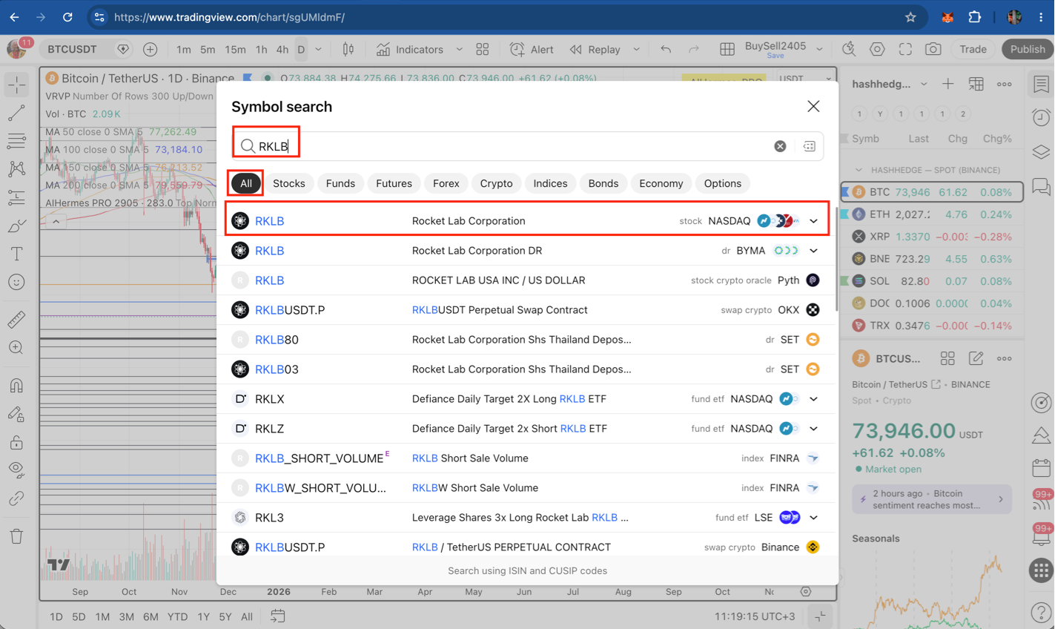
Task: Click the Publish button
Action: (x=1028, y=50)
